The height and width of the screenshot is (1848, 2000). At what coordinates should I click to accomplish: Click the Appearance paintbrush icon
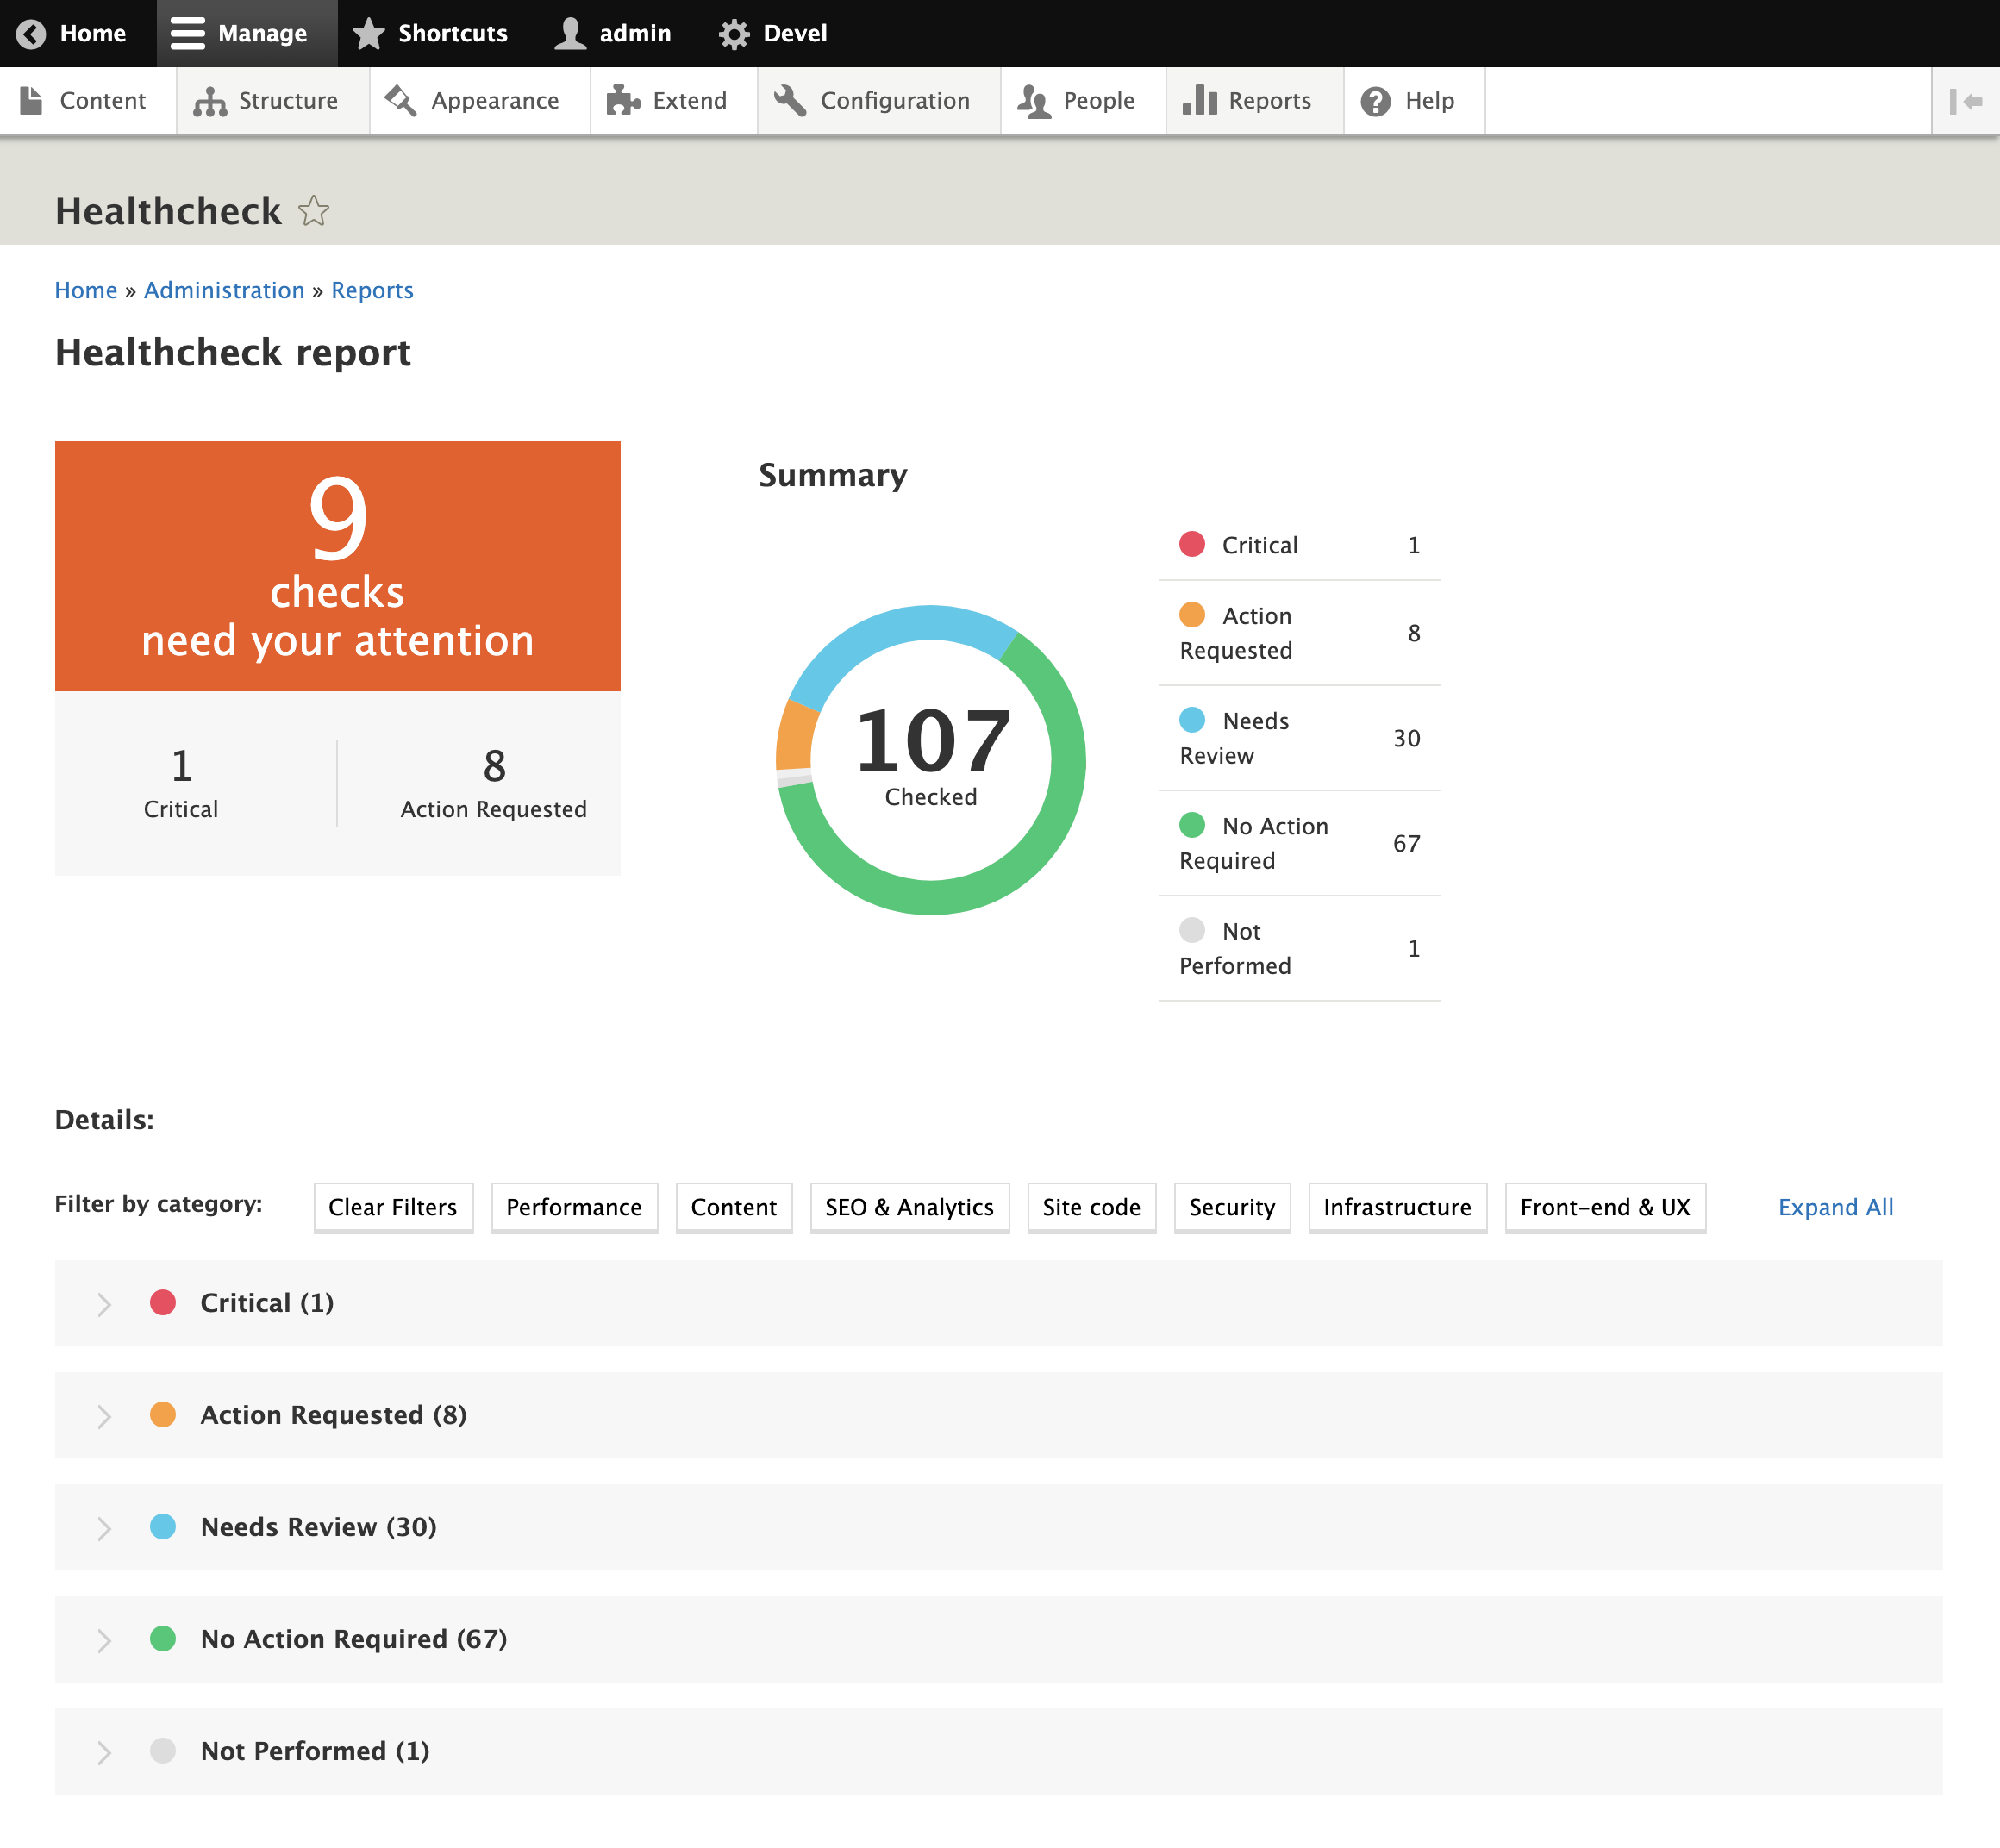coord(401,100)
